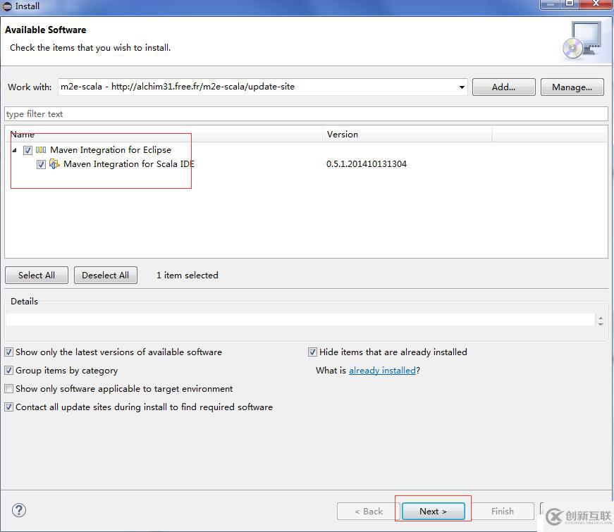Disable Group items by category
614x532 pixels.
coord(8,371)
